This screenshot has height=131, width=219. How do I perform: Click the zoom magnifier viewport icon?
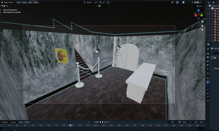coord(202,22)
